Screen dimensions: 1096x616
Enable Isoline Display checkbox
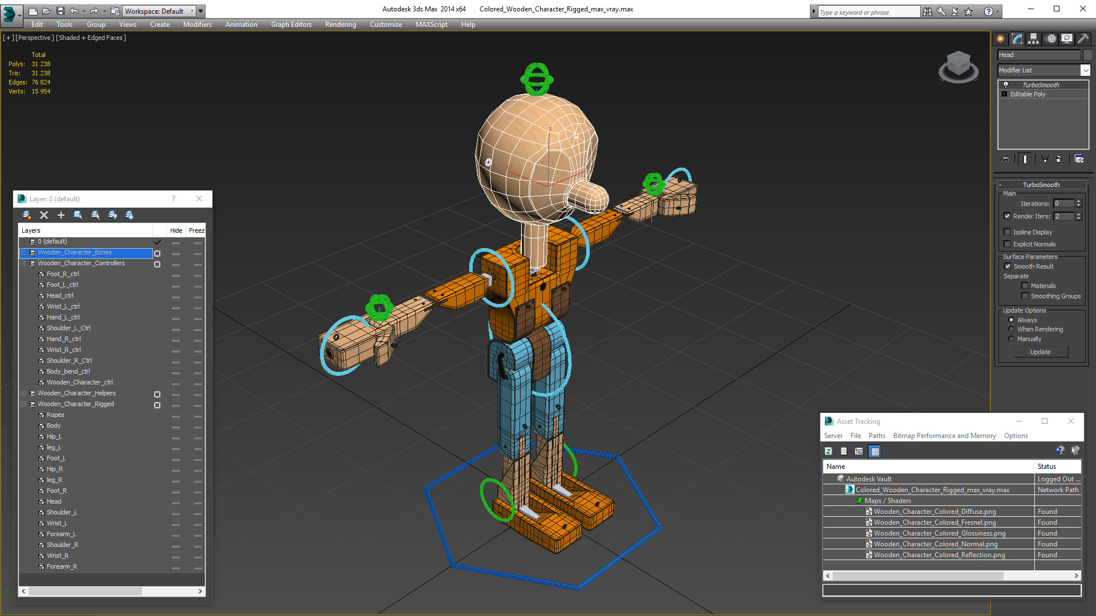point(1008,232)
